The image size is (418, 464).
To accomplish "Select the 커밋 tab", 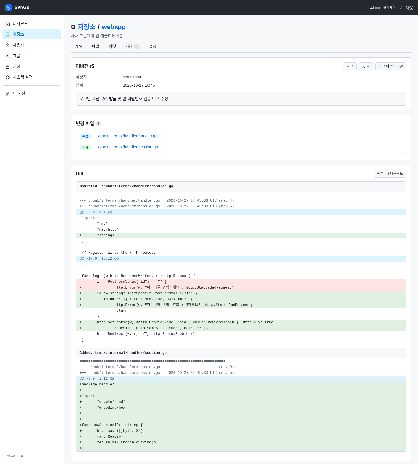I will click(x=112, y=46).
